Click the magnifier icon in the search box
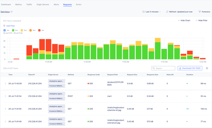 point(154,68)
